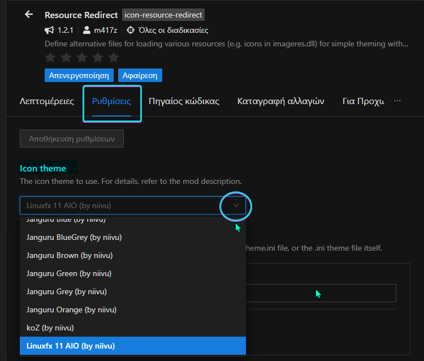Click the author person icon
The image size is (424, 361).
pyautogui.click(x=86, y=30)
